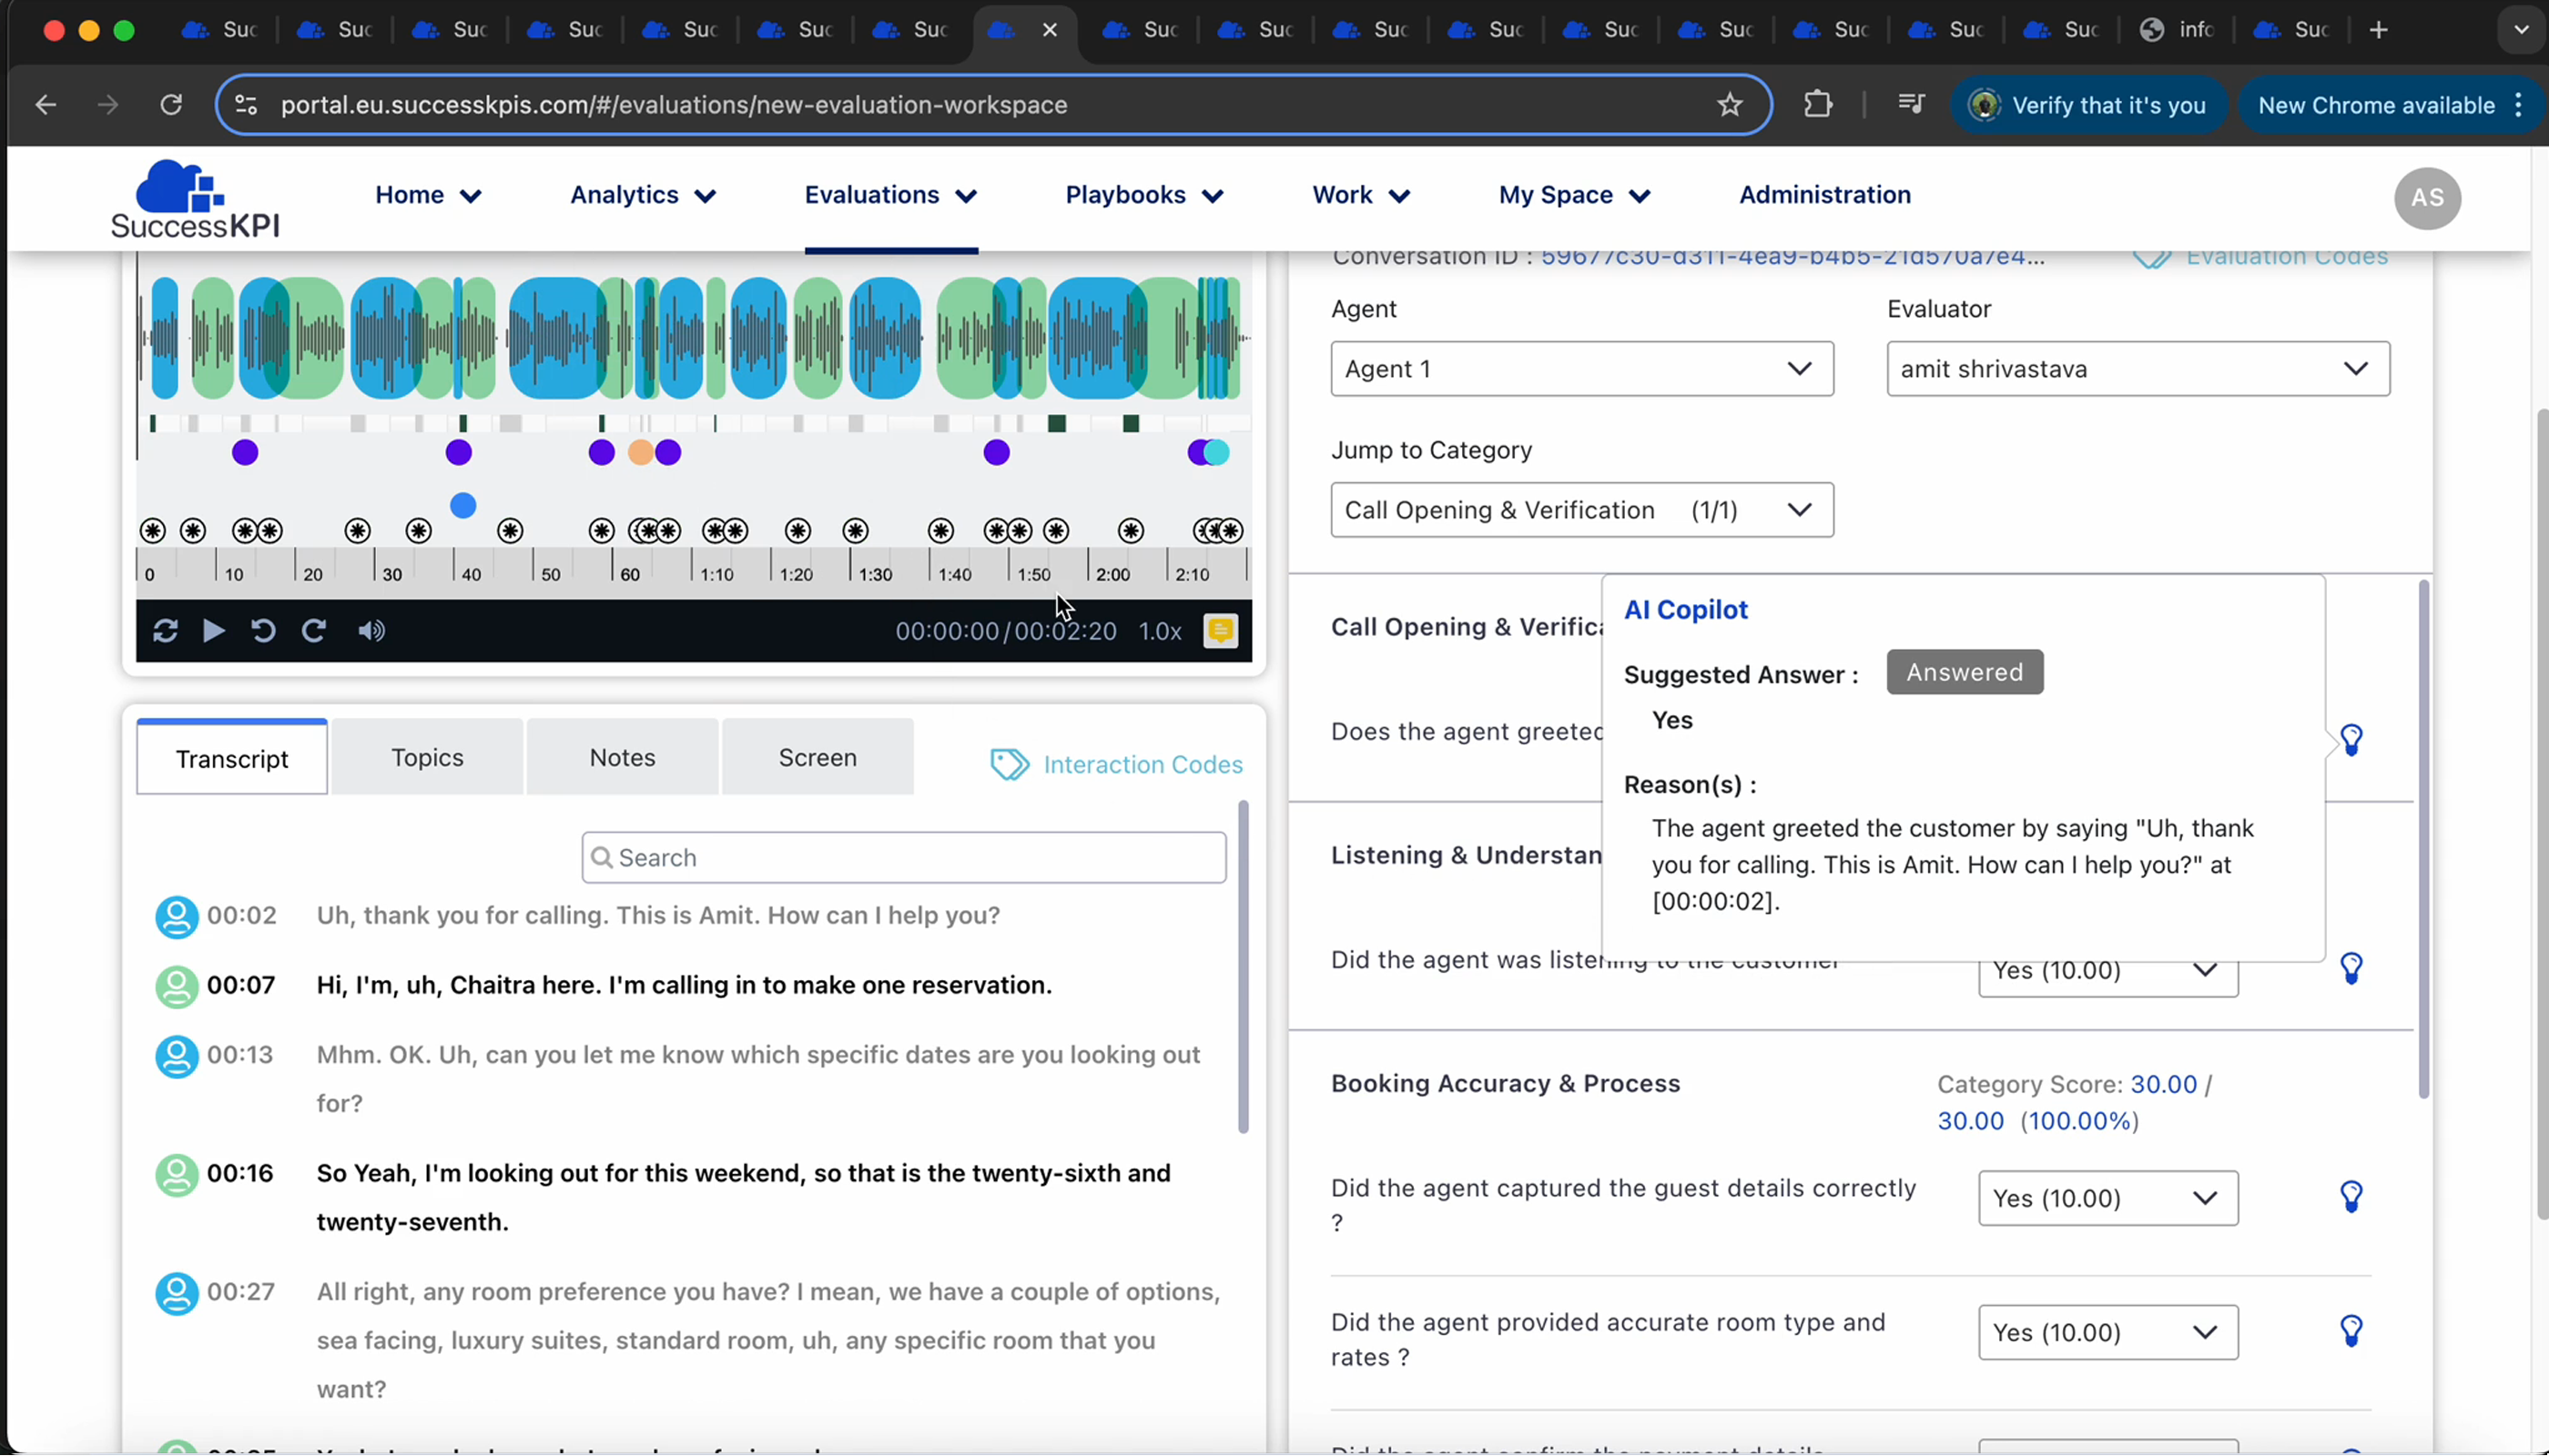The image size is (2549, 1456).
Task: Skip forward in the audio player
Action: (x=313, y=631)
